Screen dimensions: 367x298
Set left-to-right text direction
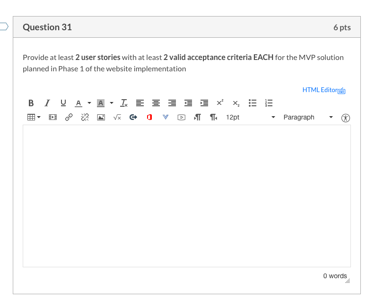pyautogui.click(x=197, y=117)
